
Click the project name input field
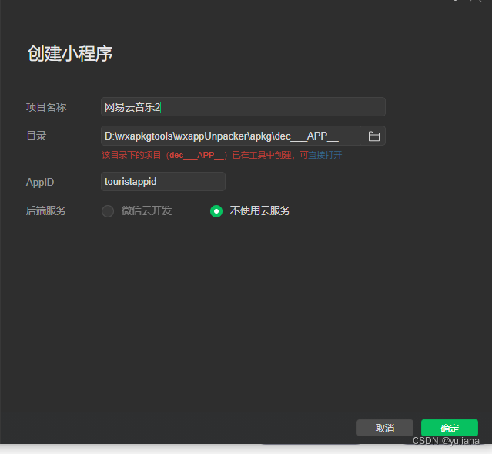(x=243, y=107)
